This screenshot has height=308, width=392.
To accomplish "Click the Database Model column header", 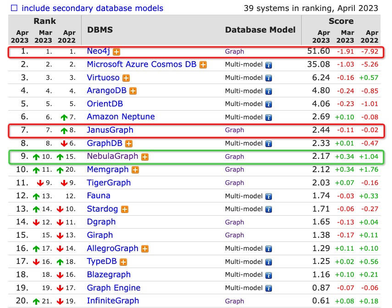I will pyautogui.click(x=260, y=30).
